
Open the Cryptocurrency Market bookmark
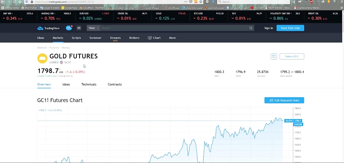307,8
